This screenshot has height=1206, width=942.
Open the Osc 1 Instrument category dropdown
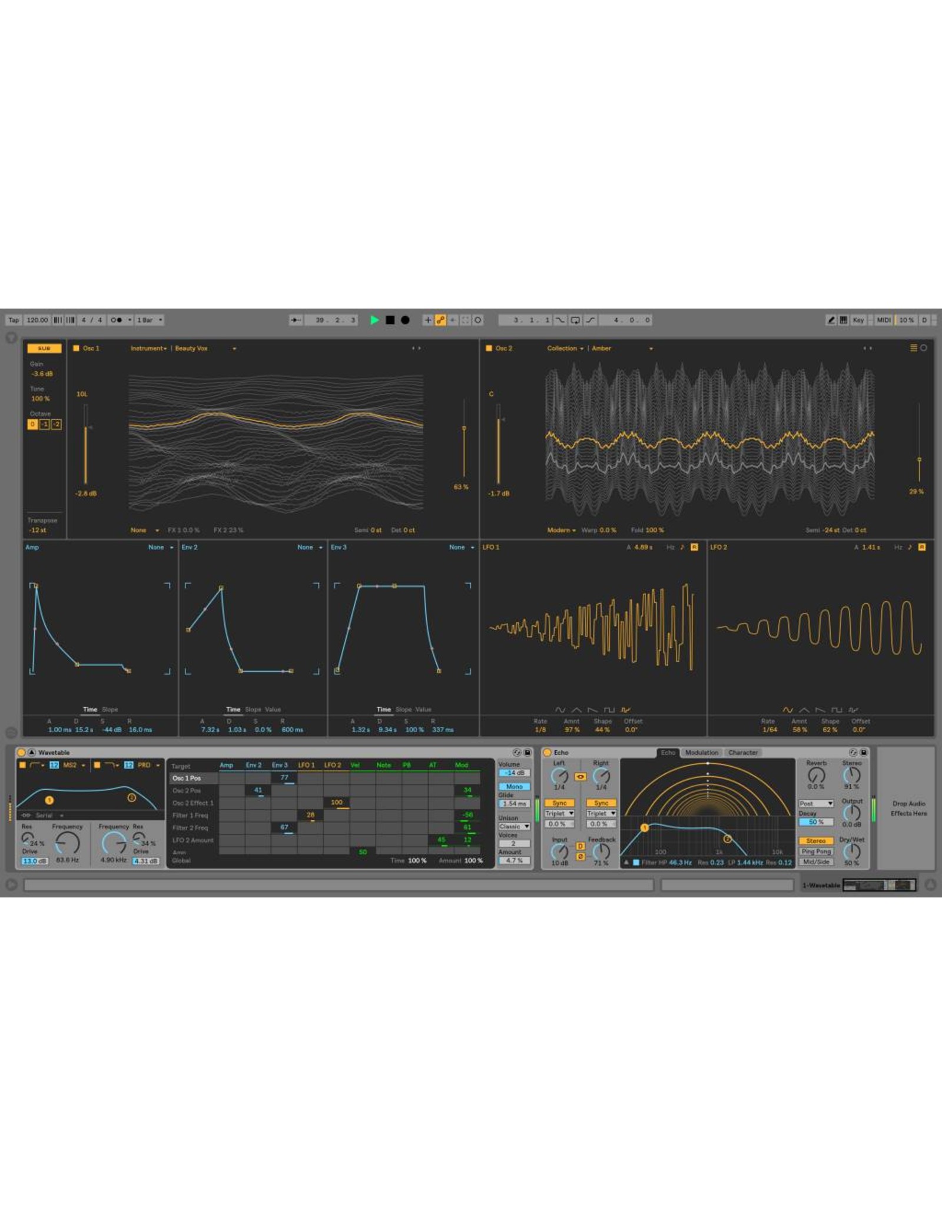coord(148,348)
